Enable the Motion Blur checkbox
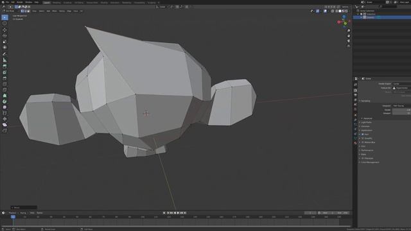The width and height of the screenshot is (411, 231). [x=363, y=142]
